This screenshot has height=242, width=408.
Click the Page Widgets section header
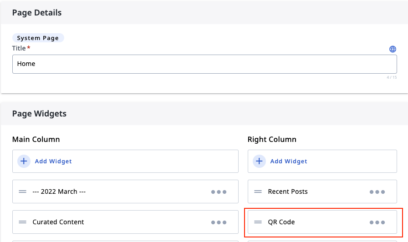coord(39,114)
